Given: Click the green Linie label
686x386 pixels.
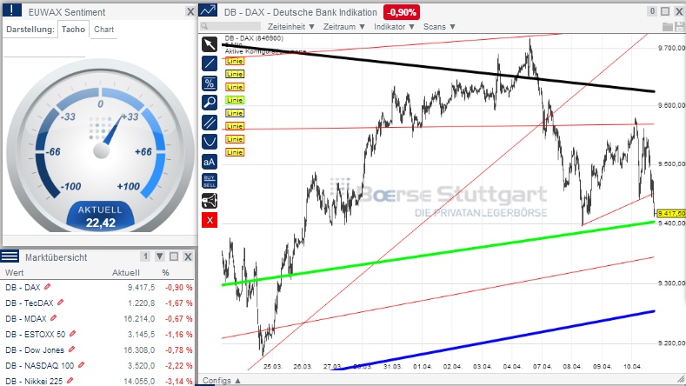Looking at the screenshot, I should [235, 100].
